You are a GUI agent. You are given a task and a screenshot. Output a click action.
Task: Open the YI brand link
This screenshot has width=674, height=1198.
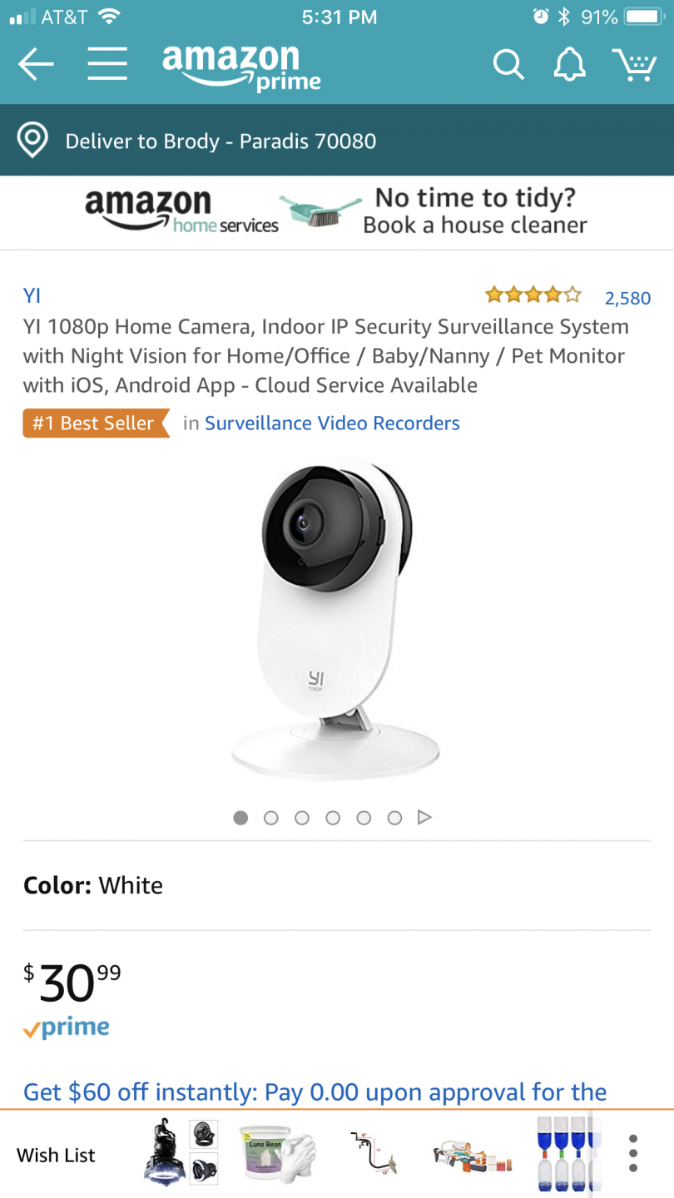coord(32,295)
